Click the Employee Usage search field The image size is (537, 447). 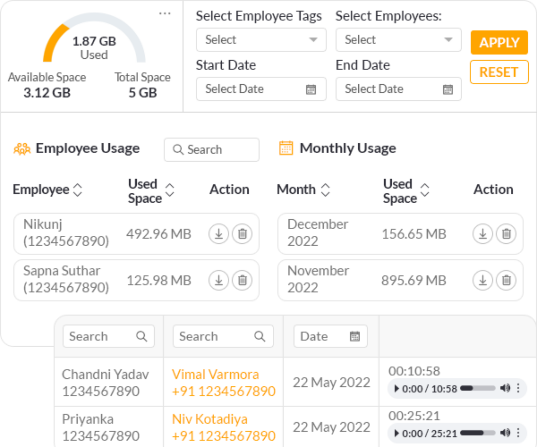212,150
